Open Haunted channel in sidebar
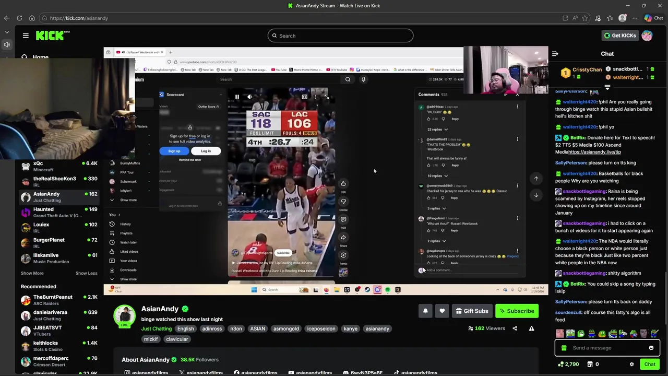 (x=59, y=213)
